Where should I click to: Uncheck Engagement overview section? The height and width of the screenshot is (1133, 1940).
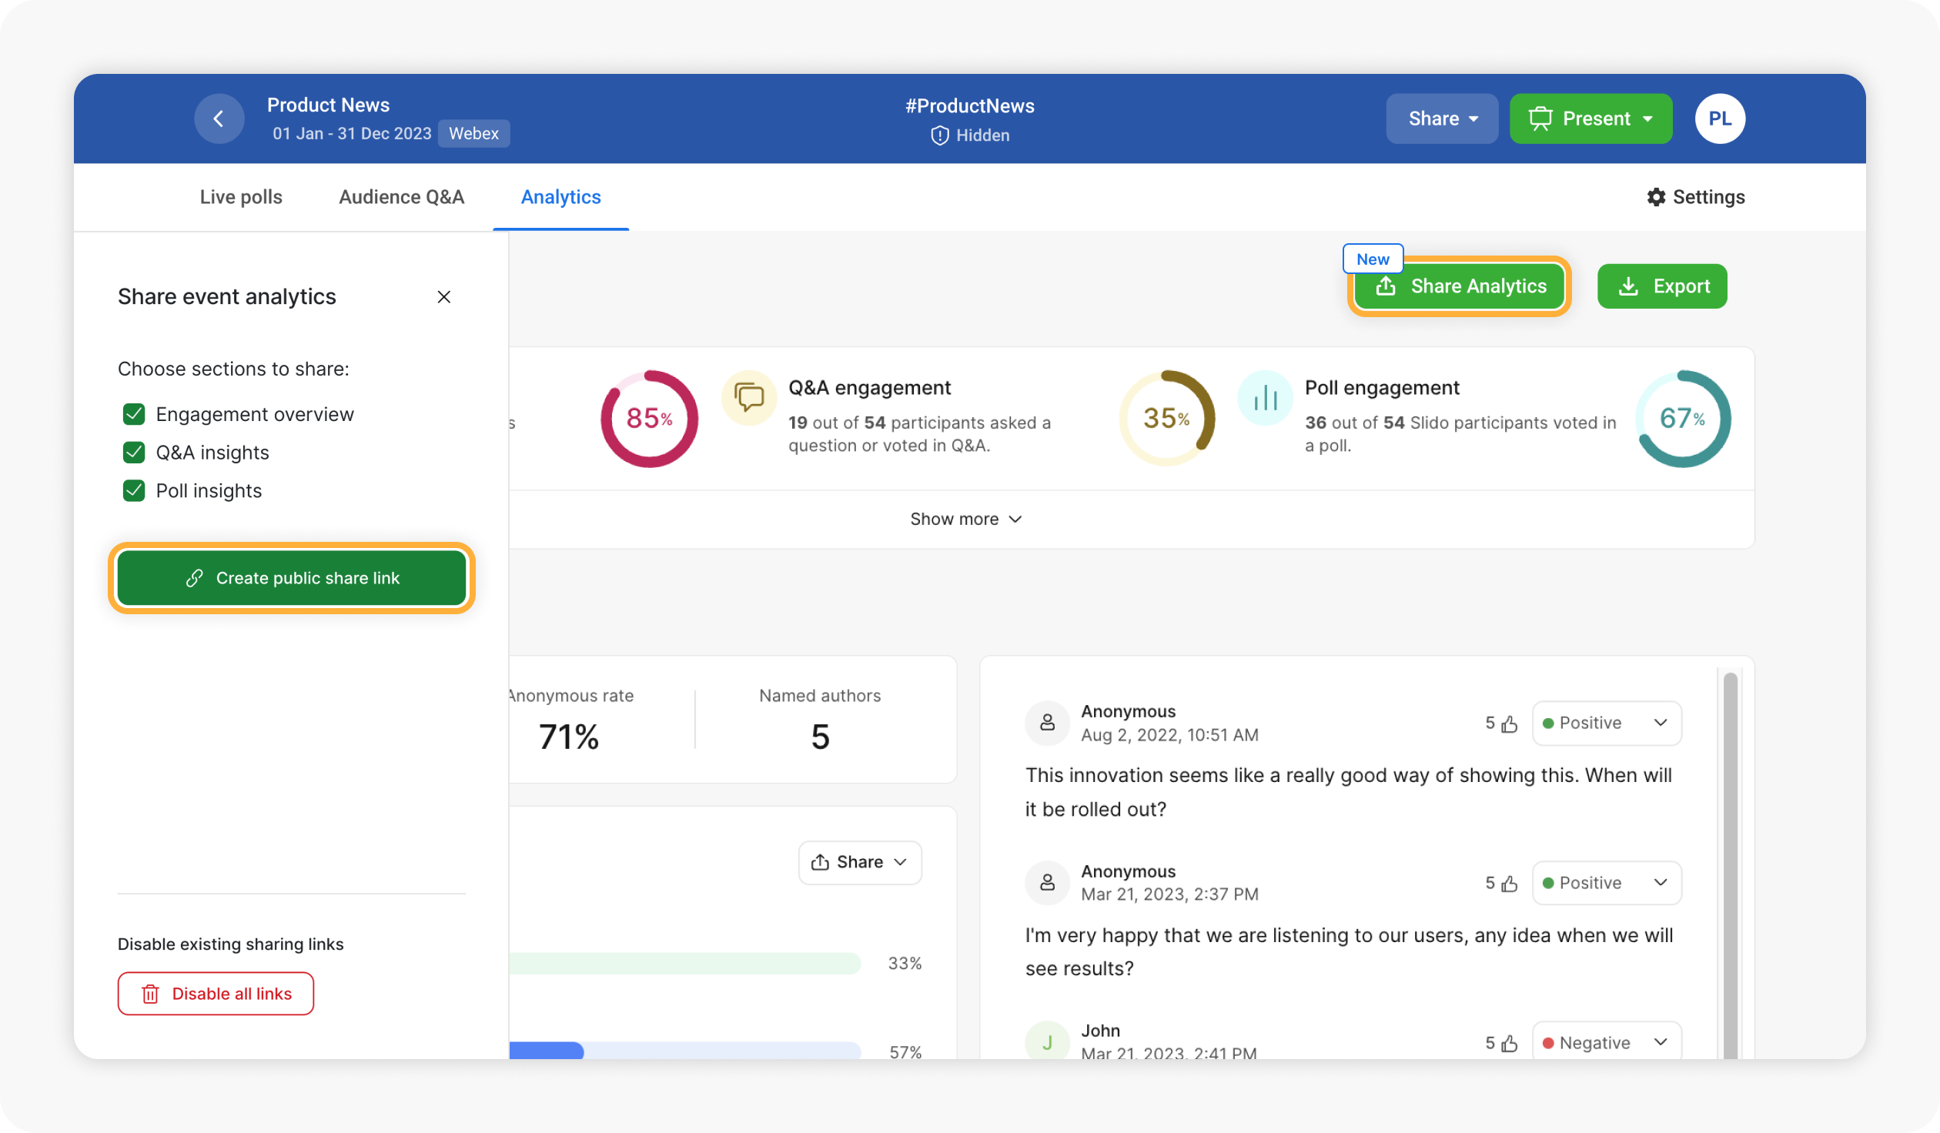pos(134,414)
